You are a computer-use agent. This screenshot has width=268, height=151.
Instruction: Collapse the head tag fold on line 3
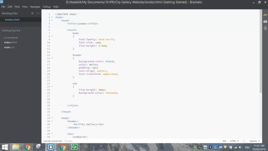pos(52,21)
